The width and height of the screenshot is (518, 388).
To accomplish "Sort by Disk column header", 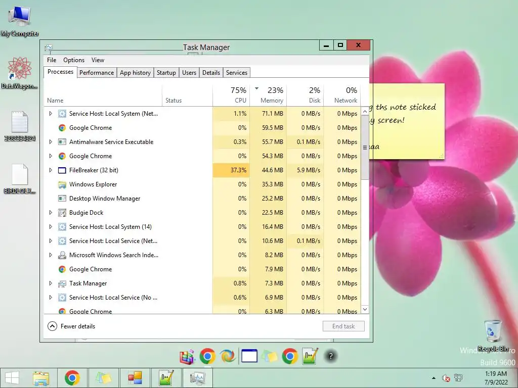I will click(x=305, y=95).
